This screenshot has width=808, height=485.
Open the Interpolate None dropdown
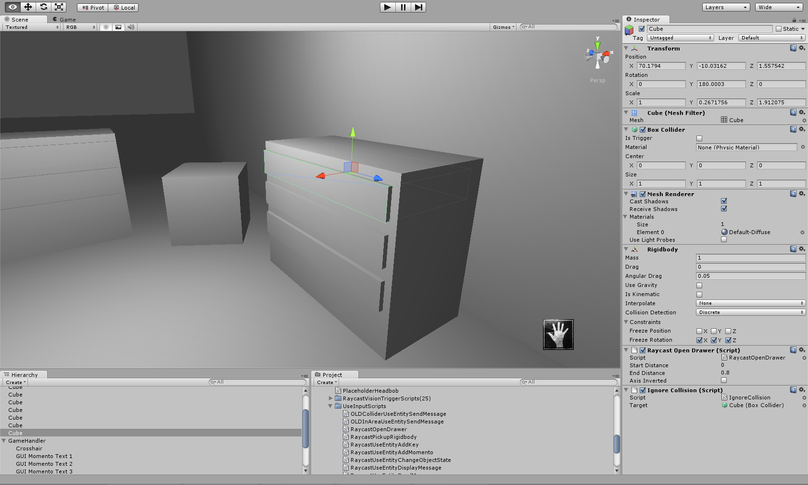click(x=751, y=303)
